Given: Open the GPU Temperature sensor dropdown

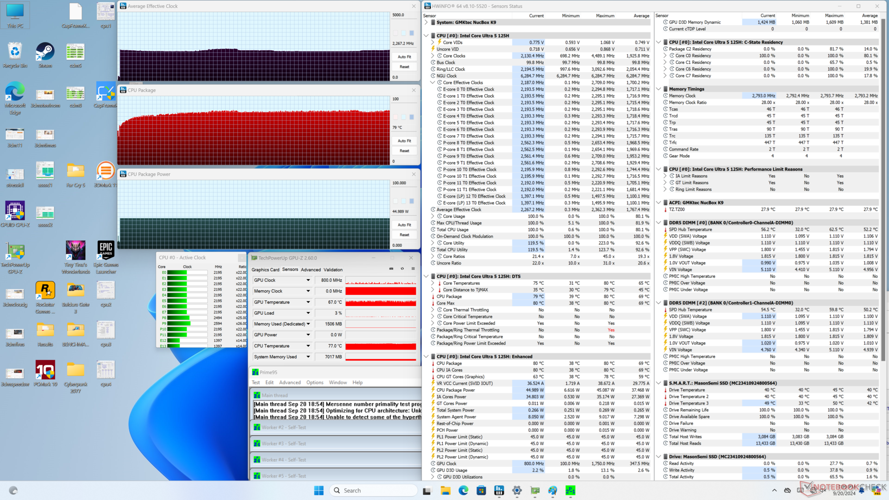Looking at the screenshot, I should coord(308,302).
